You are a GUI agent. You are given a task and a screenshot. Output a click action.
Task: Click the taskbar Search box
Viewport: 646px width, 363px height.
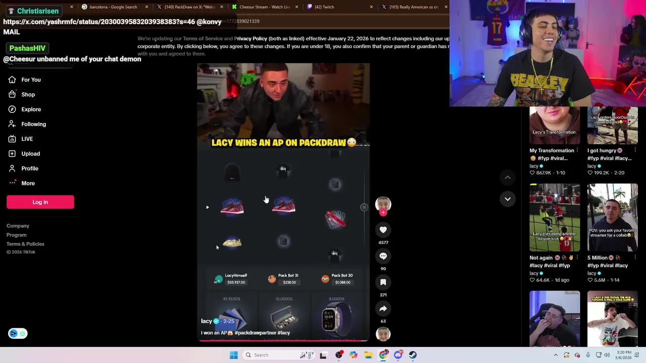point(278,355)
